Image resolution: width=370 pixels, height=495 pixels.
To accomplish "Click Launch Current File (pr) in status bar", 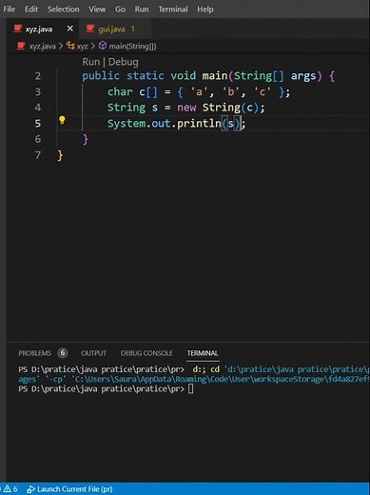I will click(69, 489).
